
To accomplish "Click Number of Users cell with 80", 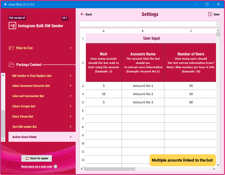I will pos(190,102).
